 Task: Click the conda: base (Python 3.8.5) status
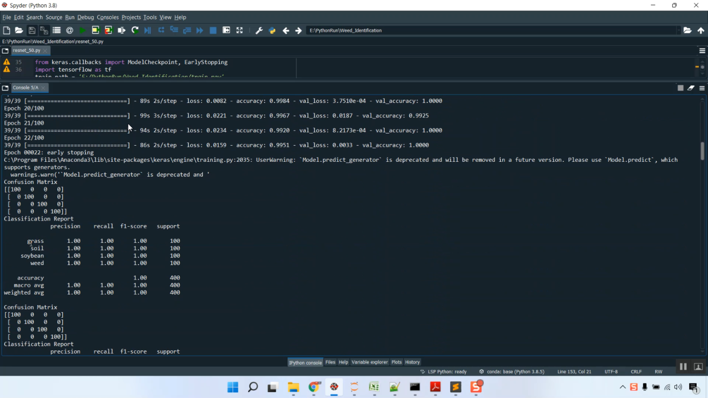pyautogui.click(x=512, y=372)
